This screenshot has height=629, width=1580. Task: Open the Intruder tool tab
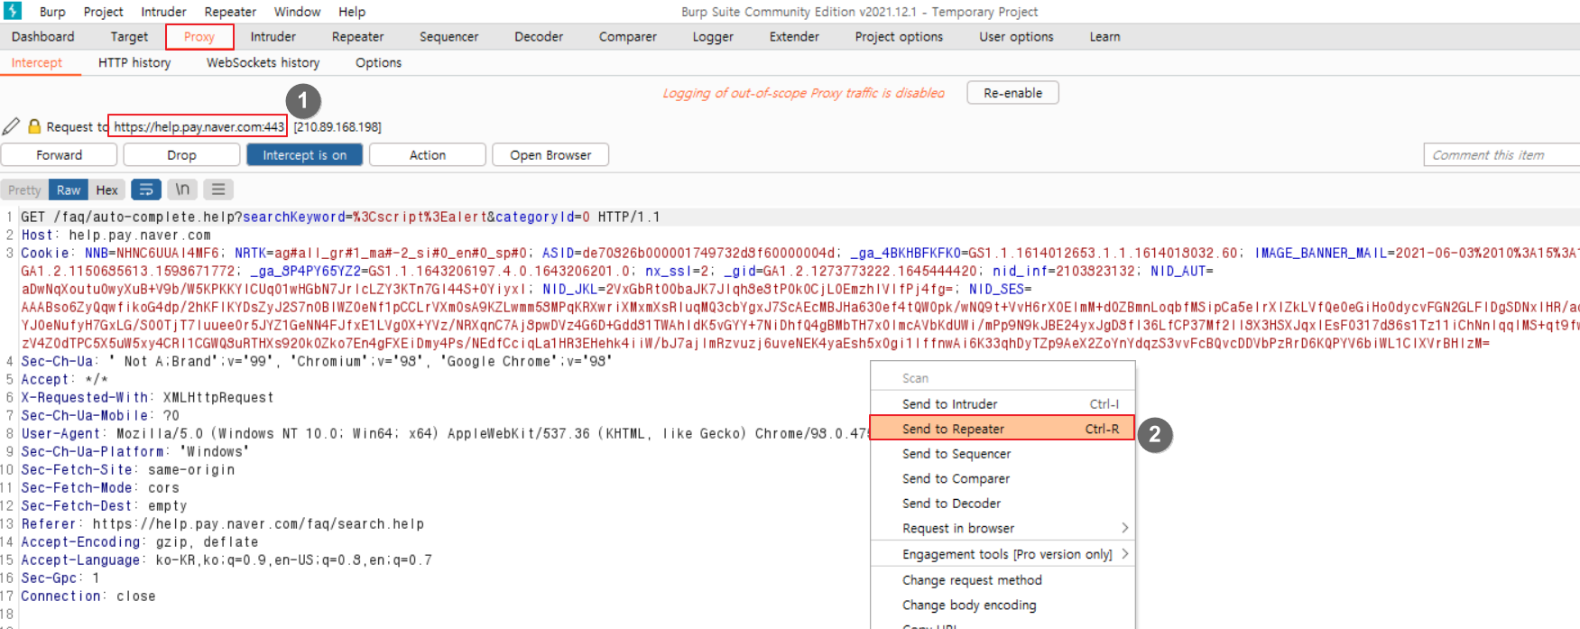point(273,37)
